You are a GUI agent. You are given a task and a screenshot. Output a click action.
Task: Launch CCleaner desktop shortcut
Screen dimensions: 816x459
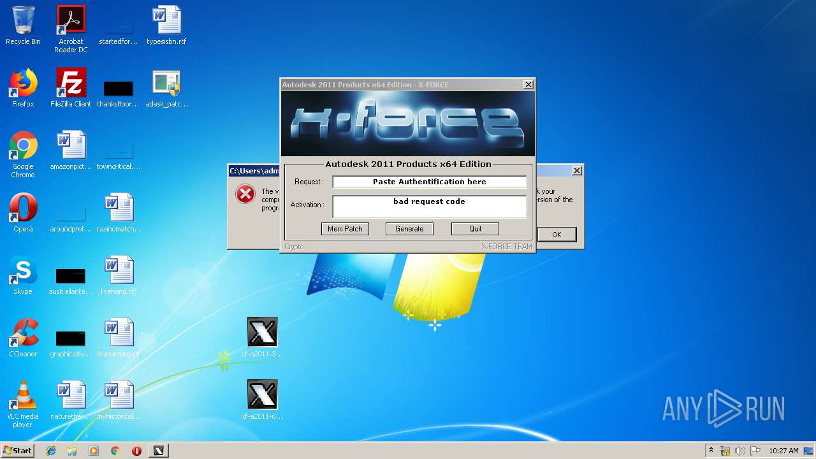tap(23, 338)
